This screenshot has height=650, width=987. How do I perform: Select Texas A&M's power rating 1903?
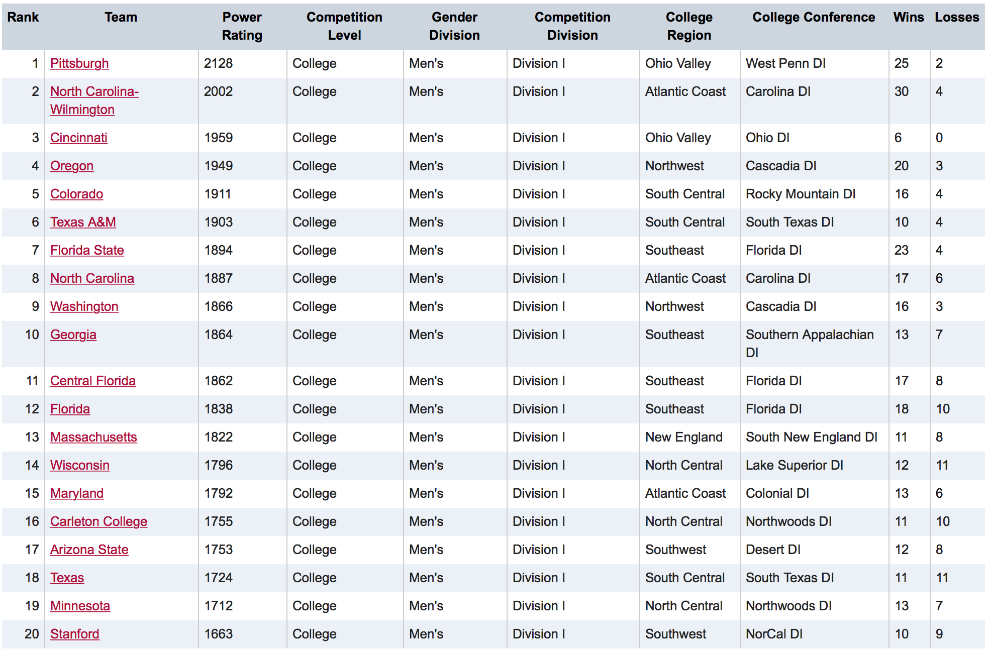point(219,222)
